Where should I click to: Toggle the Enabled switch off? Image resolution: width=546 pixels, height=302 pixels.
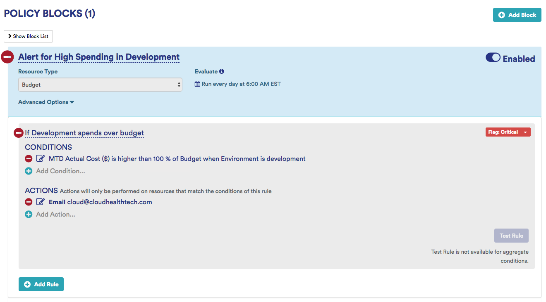coord(493,58)
